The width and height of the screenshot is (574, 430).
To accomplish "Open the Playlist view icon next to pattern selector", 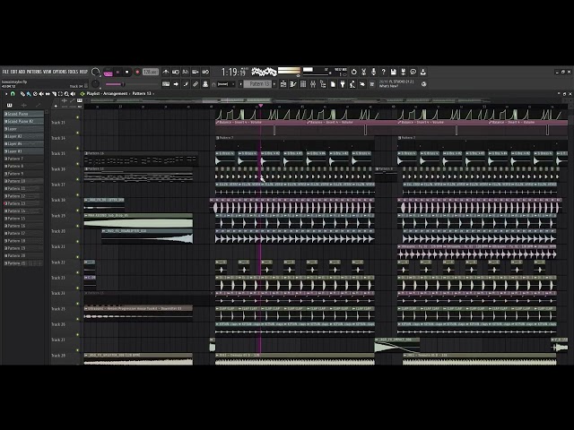I will point(283,84).
